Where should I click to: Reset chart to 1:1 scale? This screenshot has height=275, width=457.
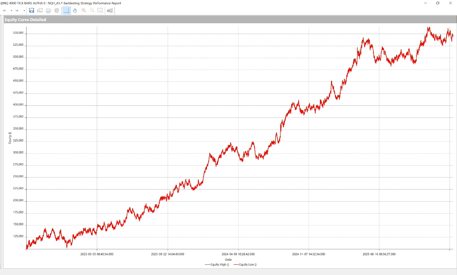(x=100, y=11)
